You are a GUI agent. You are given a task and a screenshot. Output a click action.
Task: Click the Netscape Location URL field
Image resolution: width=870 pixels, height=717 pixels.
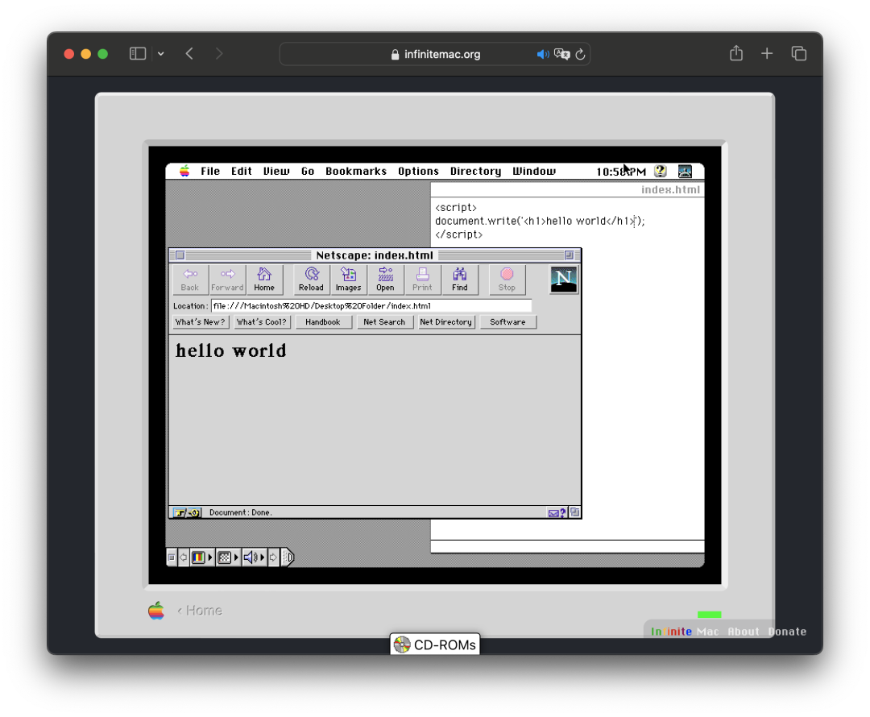pos(371,306)
